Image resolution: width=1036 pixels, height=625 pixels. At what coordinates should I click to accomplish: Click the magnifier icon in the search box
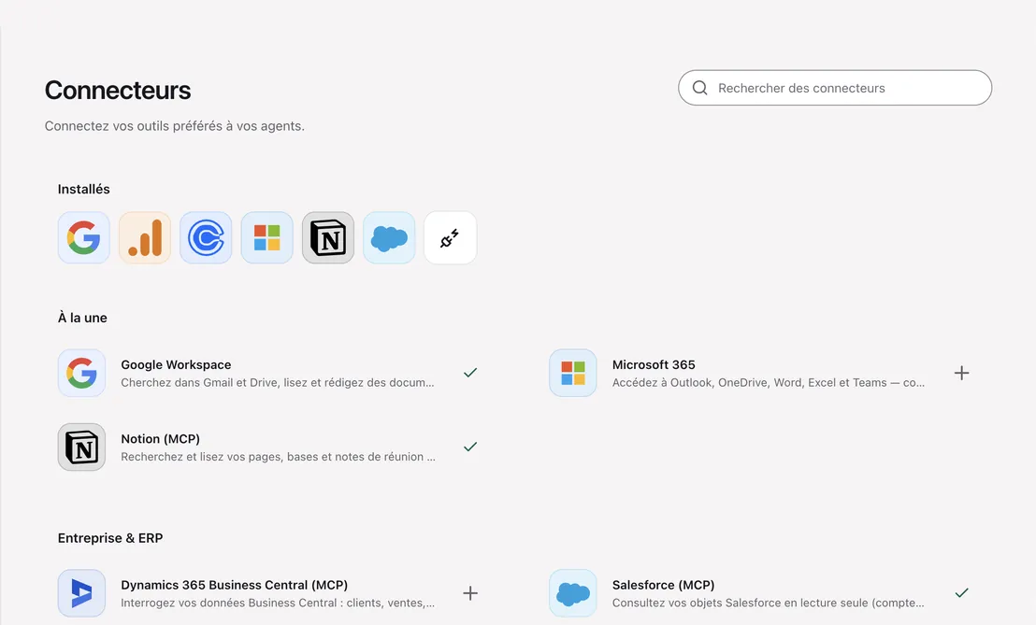699,88
